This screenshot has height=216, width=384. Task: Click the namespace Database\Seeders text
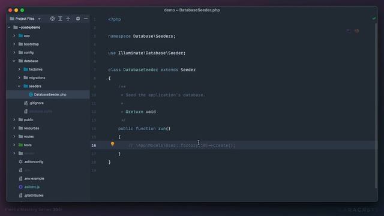[142, 36]
